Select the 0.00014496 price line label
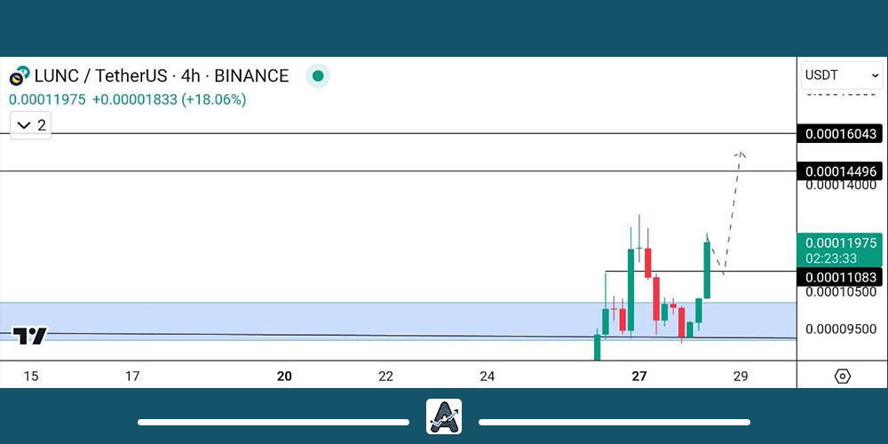 840,171
